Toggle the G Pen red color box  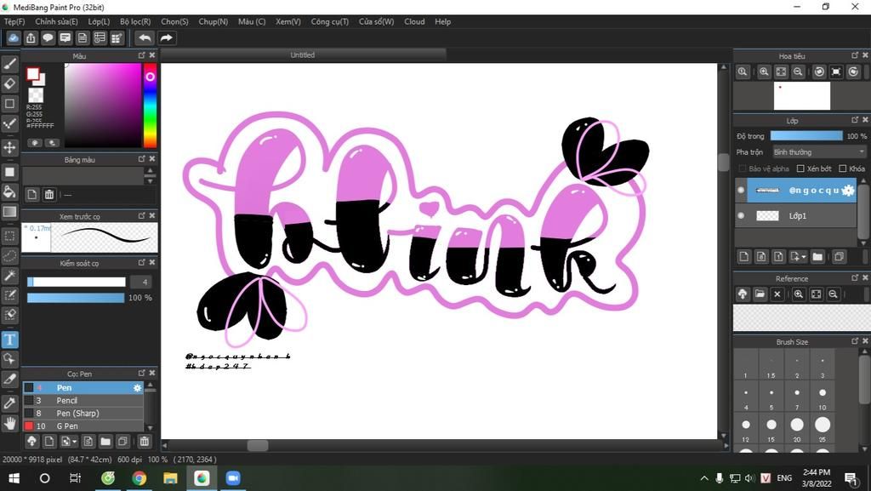click(x=29, y=426)
